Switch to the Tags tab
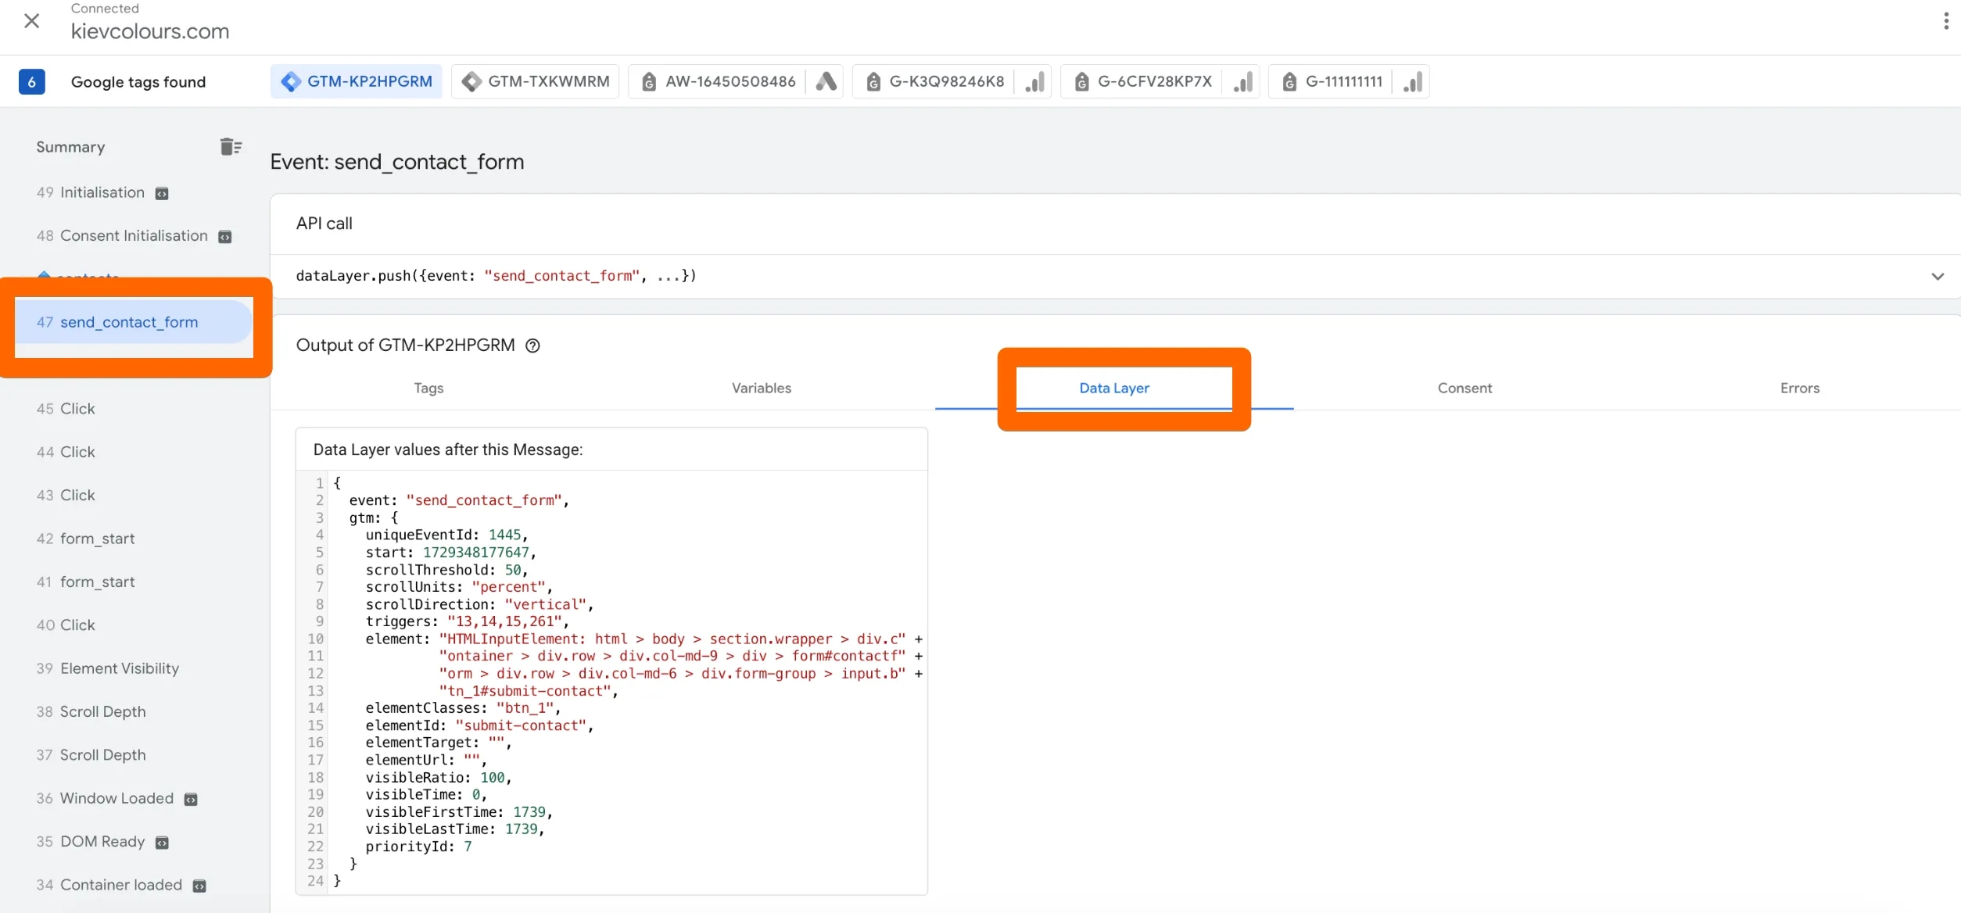 tap(428, 388)
